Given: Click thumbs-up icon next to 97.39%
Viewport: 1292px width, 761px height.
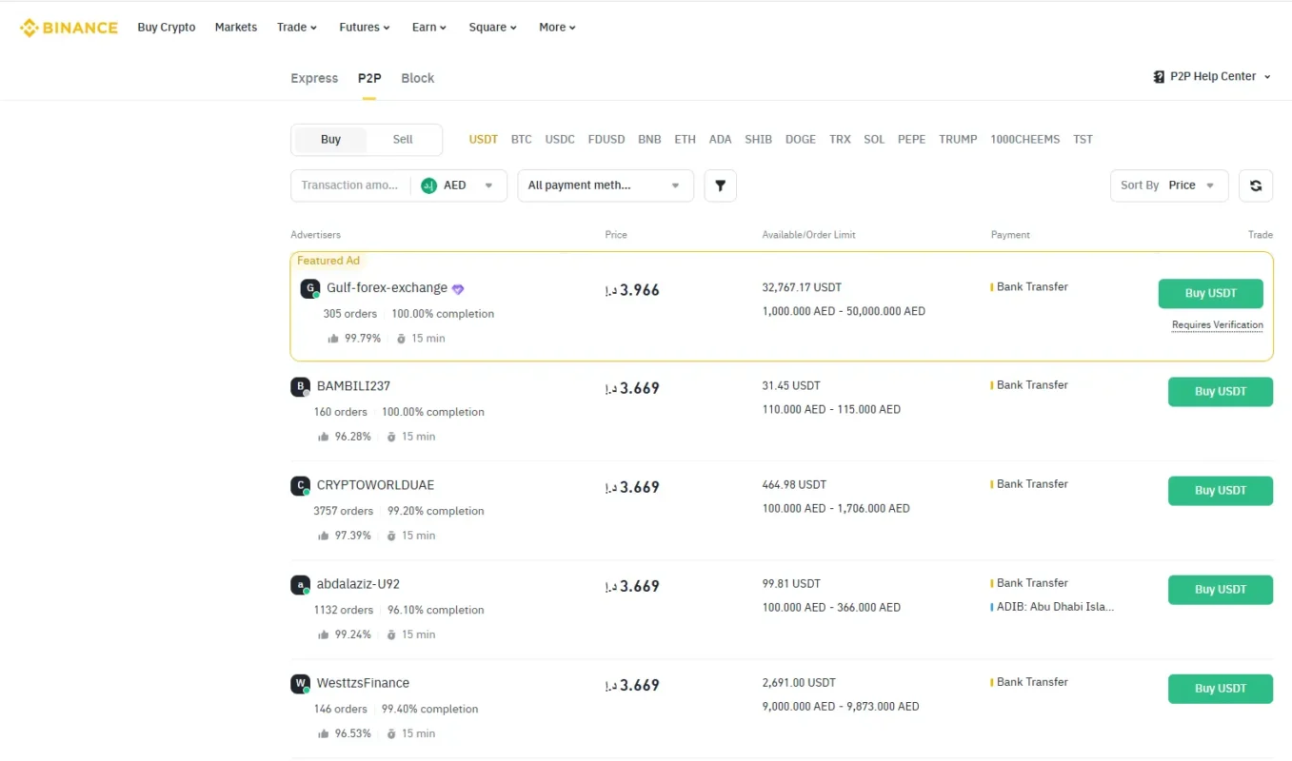Looking at the screenshot, I should [324, 536].
